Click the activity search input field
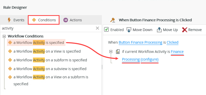This screenshot has width=206, height=95. (x=48, y=28)
